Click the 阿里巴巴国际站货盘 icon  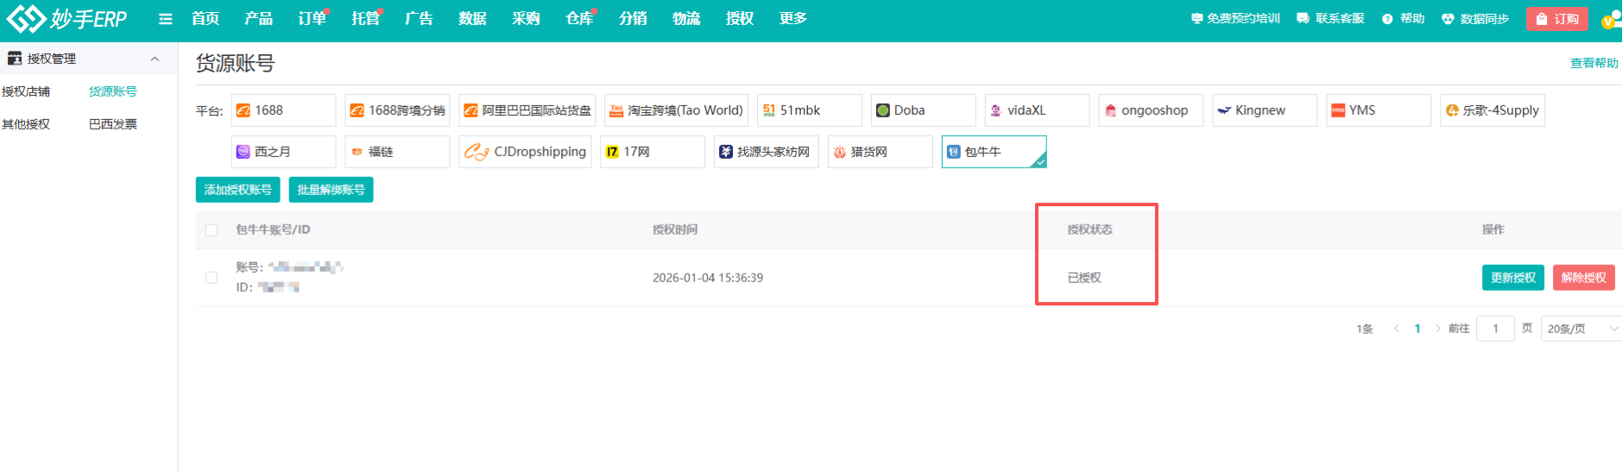(x=470, y=110)
